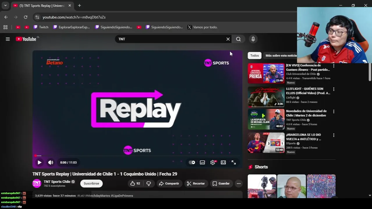Image resolution: width=372 pixels, height=209 pixels.
Task: Open the TNT Sports Chile channel name link
Action: click(x=57, y=182)
